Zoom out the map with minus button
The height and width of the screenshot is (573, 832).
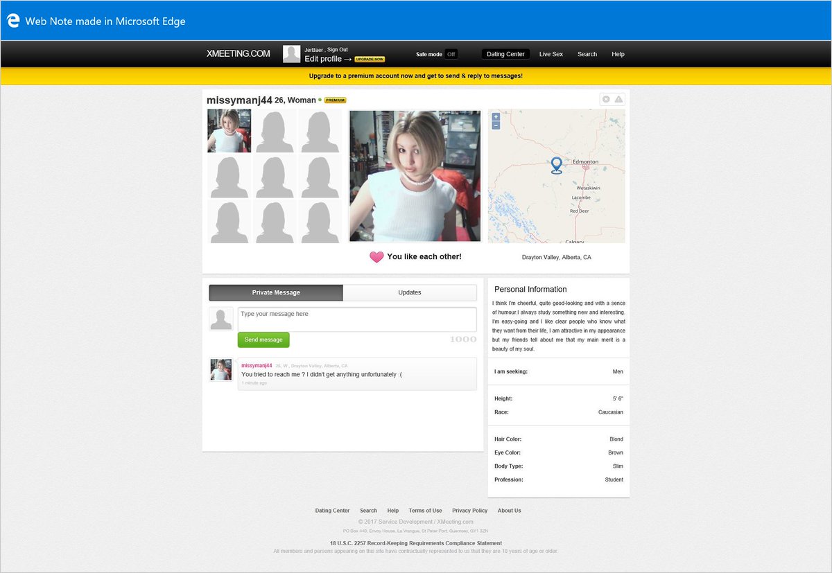tap(496, 126)
